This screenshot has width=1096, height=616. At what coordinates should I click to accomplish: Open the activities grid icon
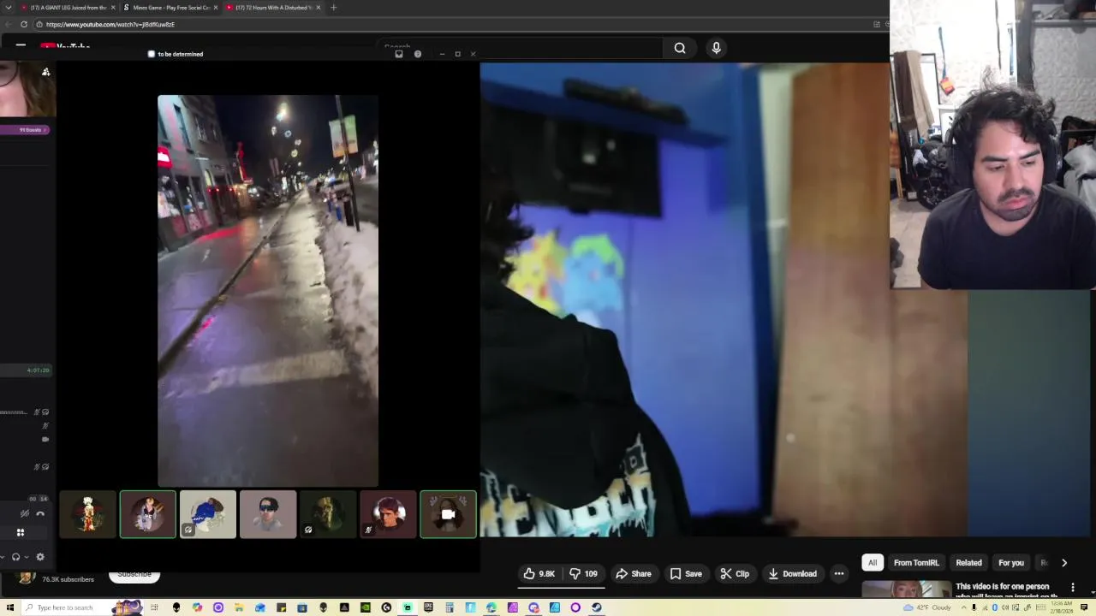tap(21, 532)
